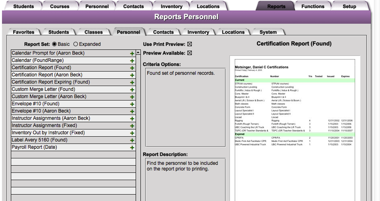Add Calendar Prompt for (Aaron Beck) via plus icon

[x=132, y=53]
